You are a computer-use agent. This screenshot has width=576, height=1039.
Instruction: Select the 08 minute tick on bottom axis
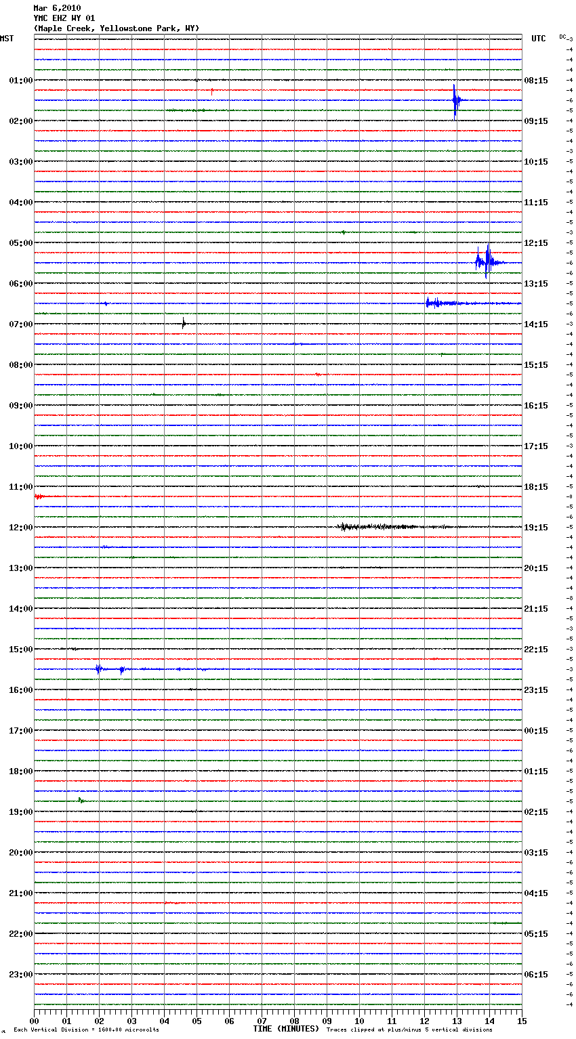tap(294, 1021)
